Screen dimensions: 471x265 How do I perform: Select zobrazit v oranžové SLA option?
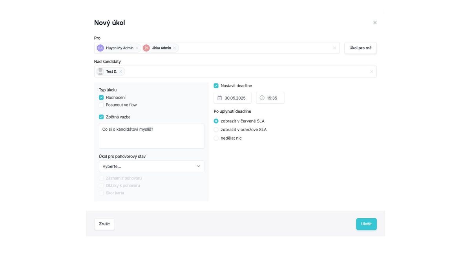coord(216,130)
